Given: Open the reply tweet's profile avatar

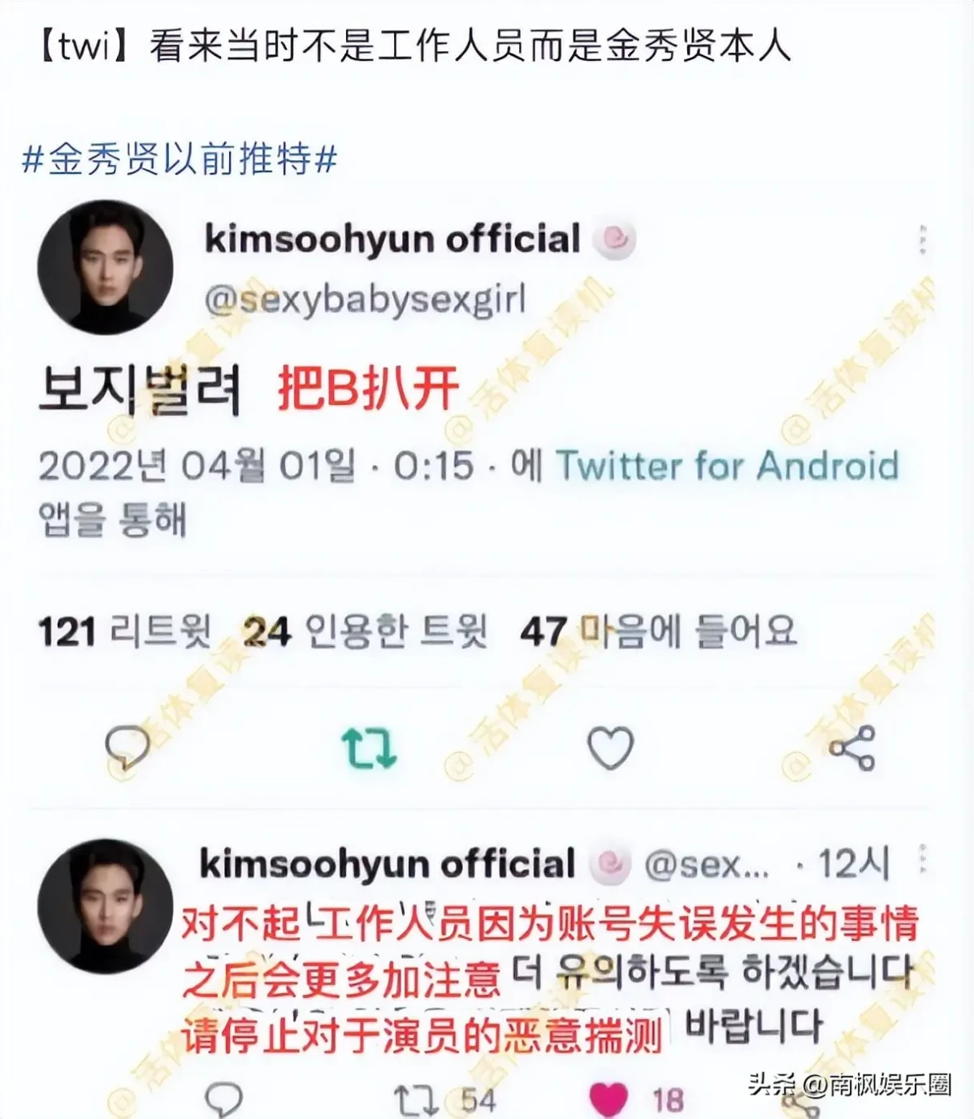Looking at the screenshot, I should pyautogui.click(x=106, y=906).
